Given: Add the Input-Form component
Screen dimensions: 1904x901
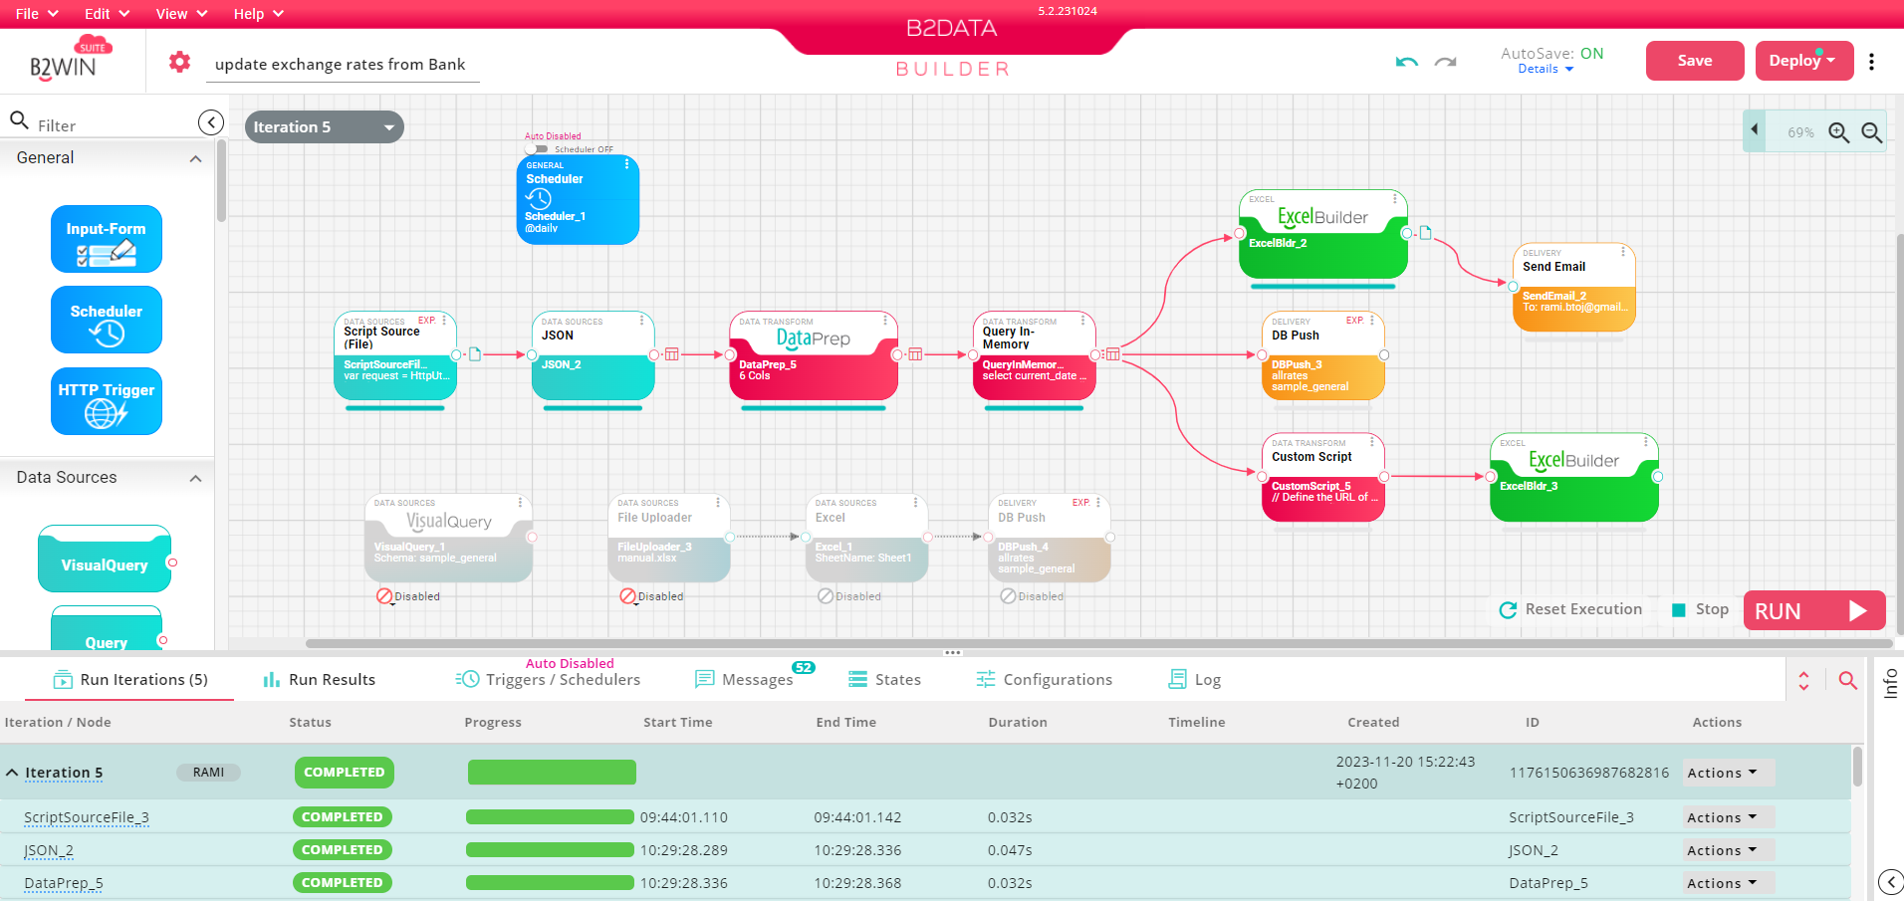Looking at the screenshot, I should 107,239.
